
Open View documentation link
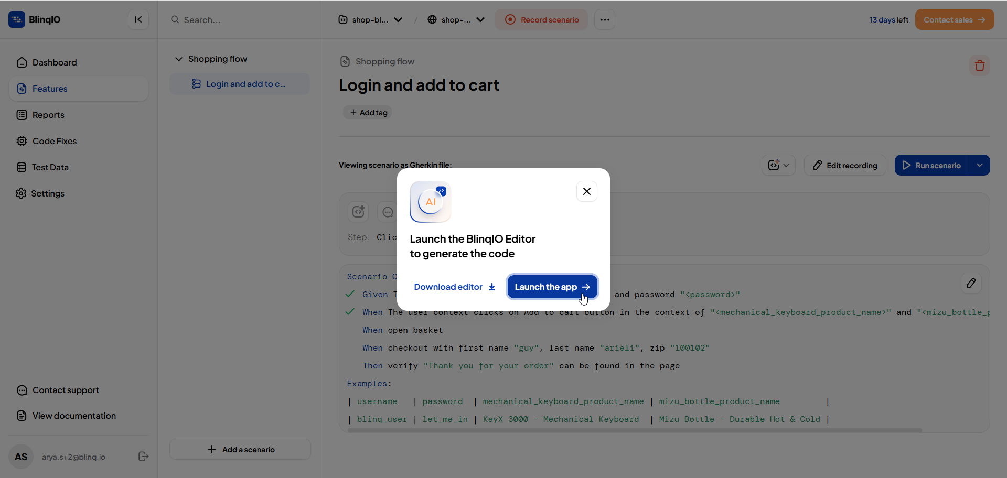(x=66, y=416)
